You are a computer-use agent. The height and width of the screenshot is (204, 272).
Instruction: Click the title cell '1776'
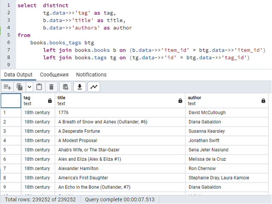click(120, 113)
